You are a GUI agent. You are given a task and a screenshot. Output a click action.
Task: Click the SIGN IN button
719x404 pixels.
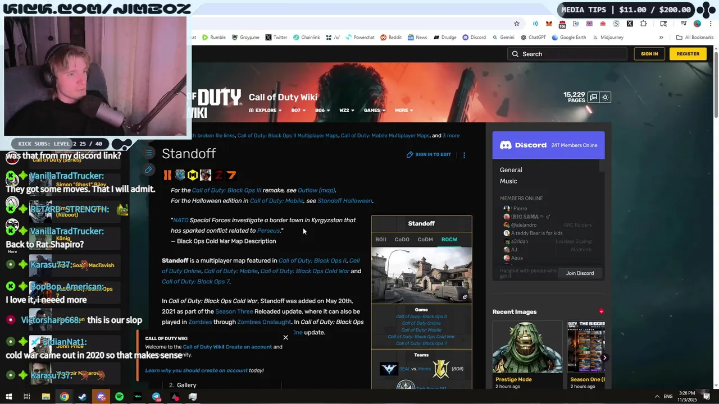(649, 54)
